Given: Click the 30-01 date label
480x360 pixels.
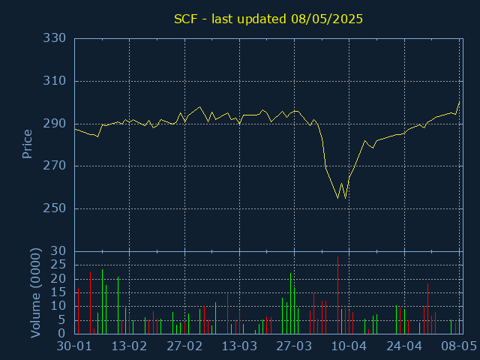Looking at the screenshot, I should pyautogui.click(x=74, y=346).
